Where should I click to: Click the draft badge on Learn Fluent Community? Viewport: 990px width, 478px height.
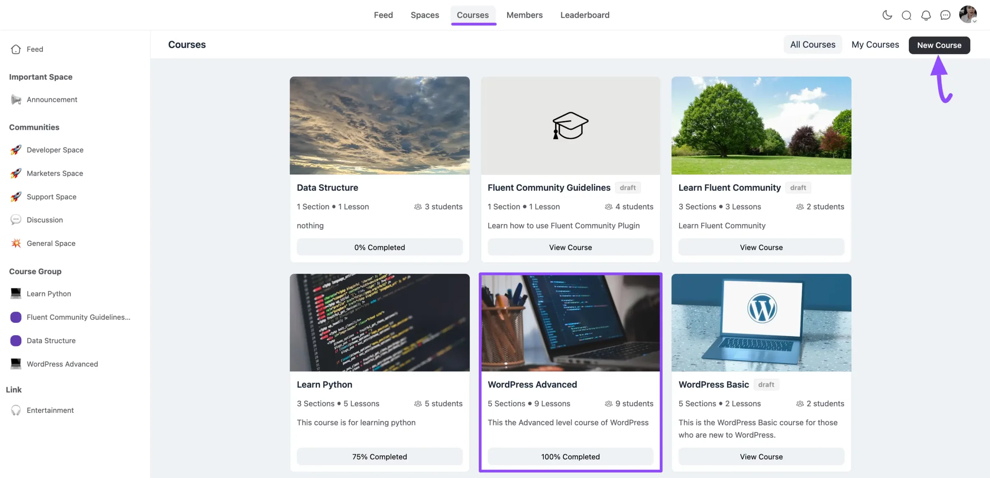click(x=798, y=188)
